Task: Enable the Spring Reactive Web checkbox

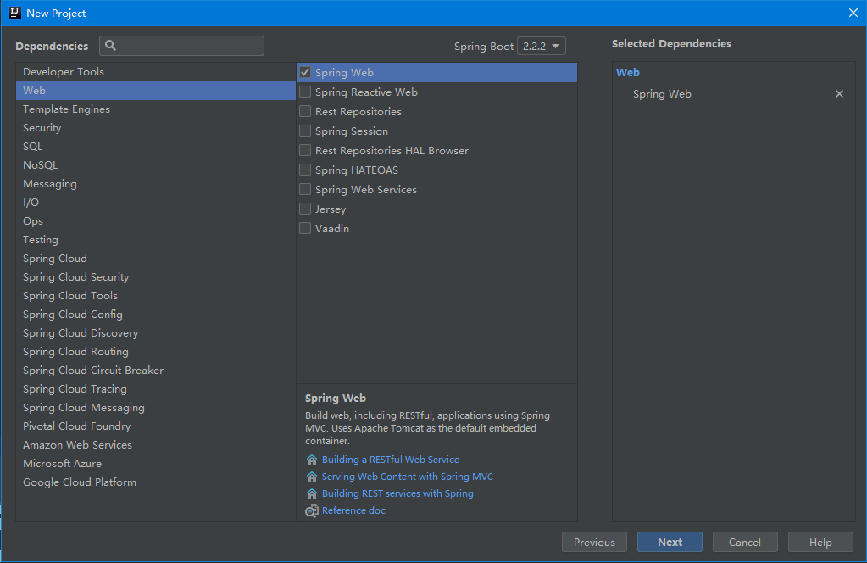Action: tap(305, 92)
